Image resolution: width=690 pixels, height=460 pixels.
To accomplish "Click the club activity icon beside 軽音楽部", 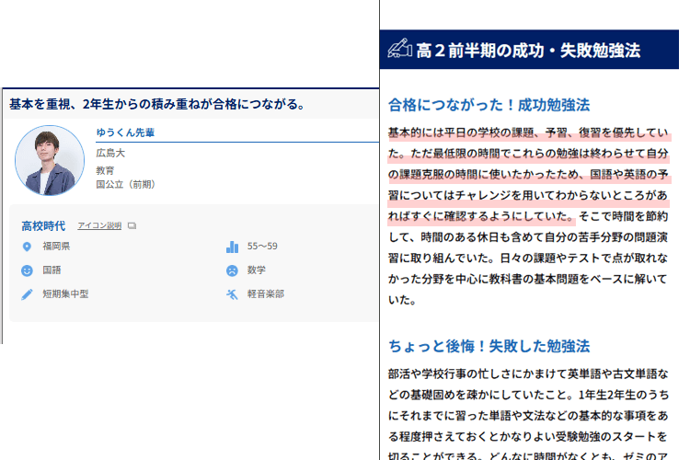I will 232,294.
